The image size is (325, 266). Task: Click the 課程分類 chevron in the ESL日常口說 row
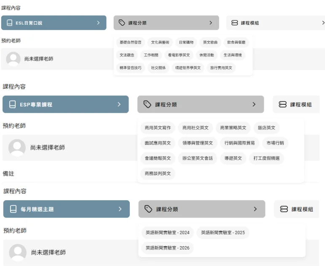[x=211, y=23]
